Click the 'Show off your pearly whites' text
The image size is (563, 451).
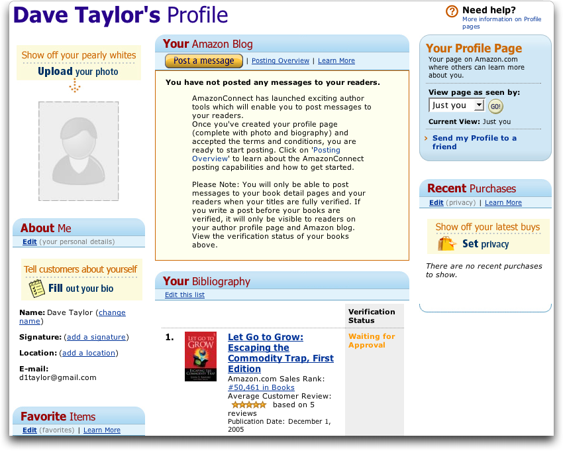click(79, 55)
